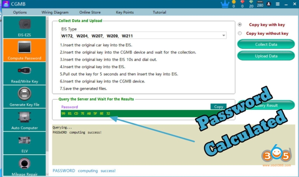Close the CGMB window
This screenshot has height=177, width=299.
click(x=295, y=4)
